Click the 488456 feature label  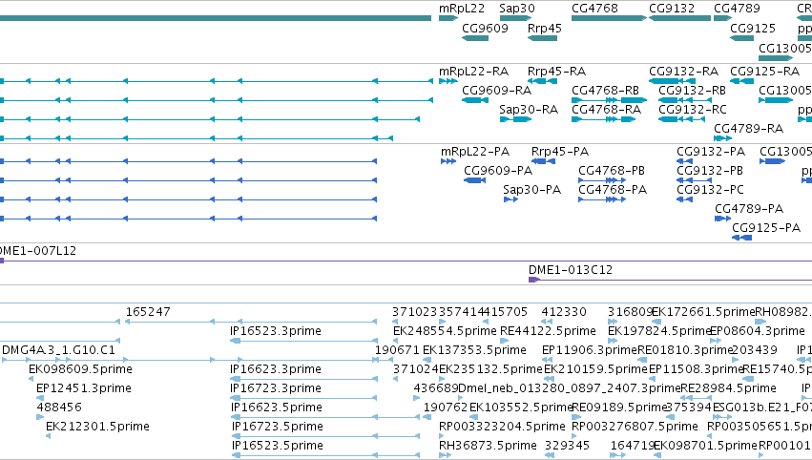pos(58,408)
